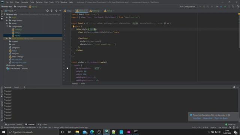Open Event Log in status bar

click(230, 124)
